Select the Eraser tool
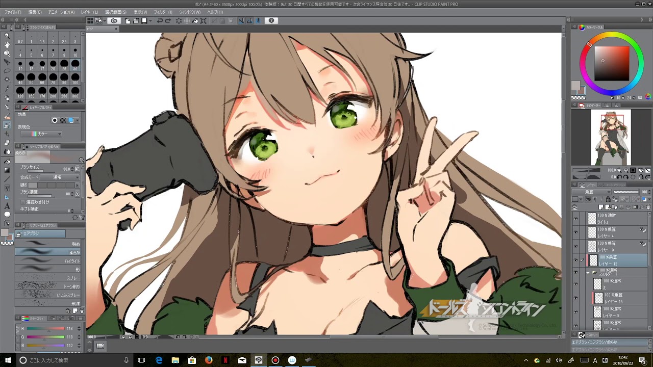Screen dimensions: 653x367 (7, 143)
